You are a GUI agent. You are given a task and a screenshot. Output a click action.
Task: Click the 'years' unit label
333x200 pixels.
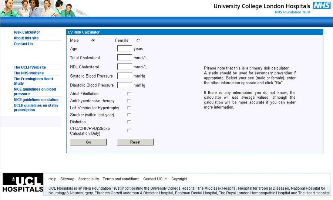click(138, 48)
